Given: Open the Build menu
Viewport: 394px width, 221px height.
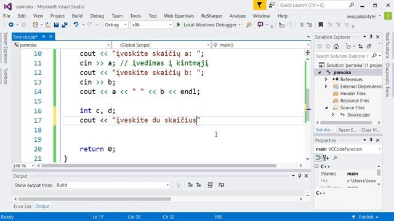Looking at the screenshot, I should pos(77,16).
